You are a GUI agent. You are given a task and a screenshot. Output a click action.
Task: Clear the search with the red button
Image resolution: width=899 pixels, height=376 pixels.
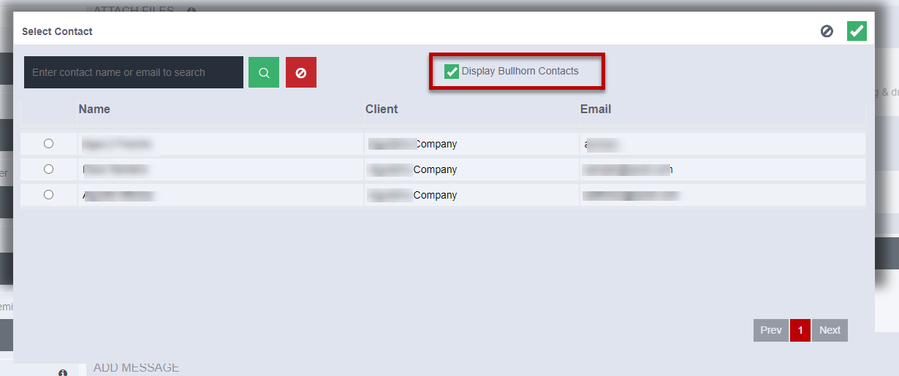[x=301, y=73]
